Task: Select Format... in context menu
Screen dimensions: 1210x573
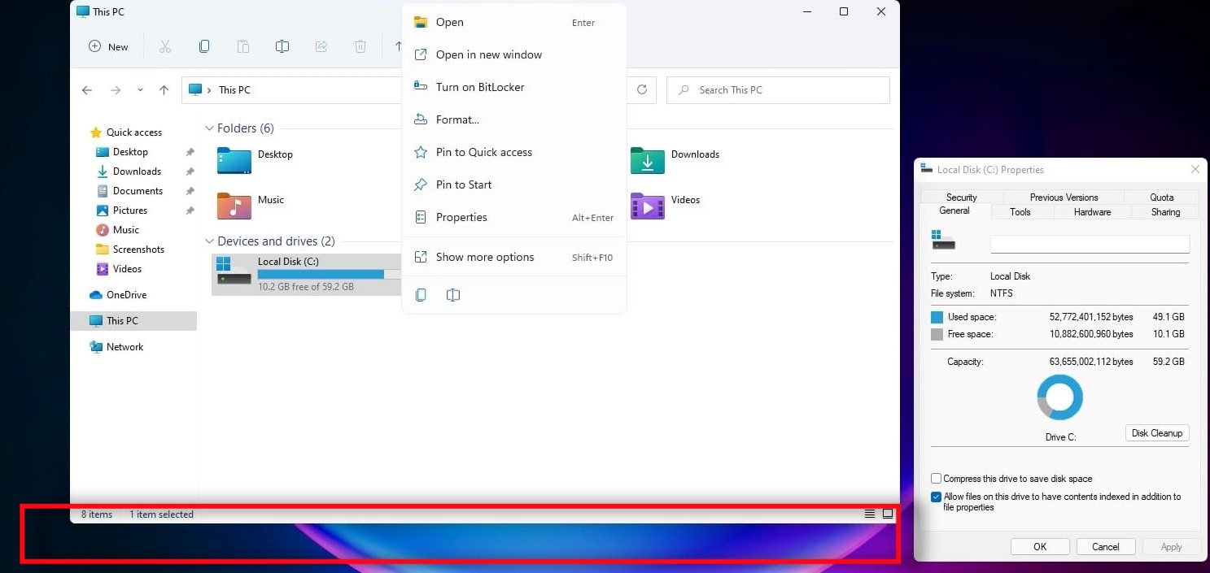Action: (514, 119)
